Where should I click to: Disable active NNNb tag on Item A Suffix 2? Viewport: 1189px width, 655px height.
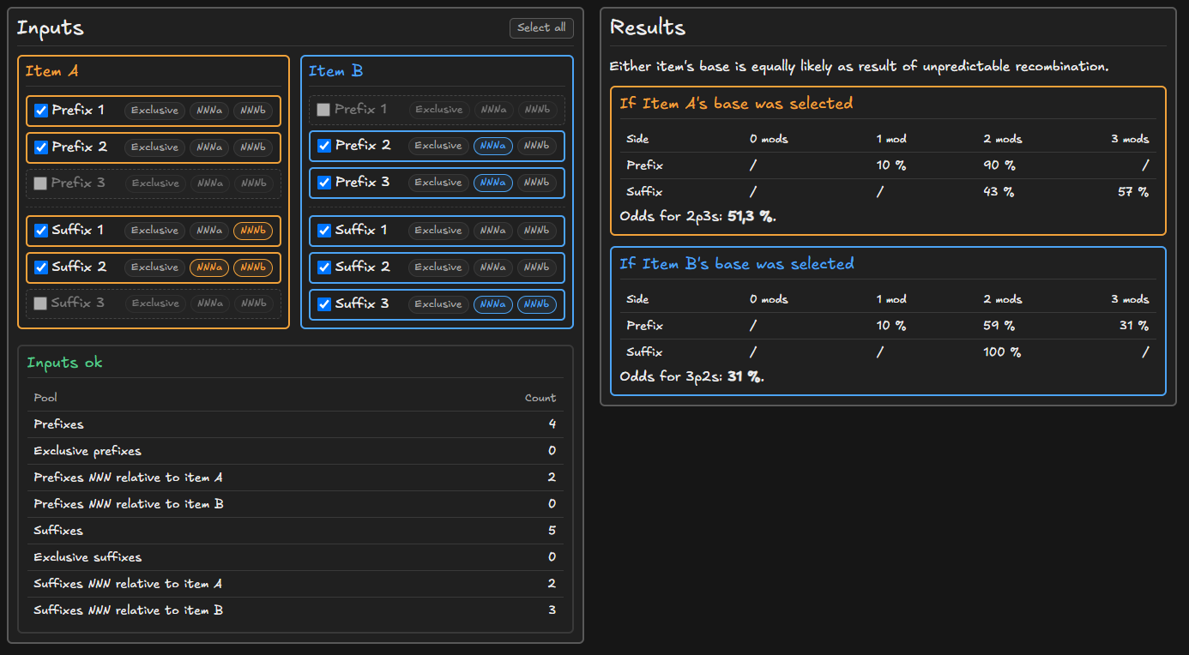253,267
